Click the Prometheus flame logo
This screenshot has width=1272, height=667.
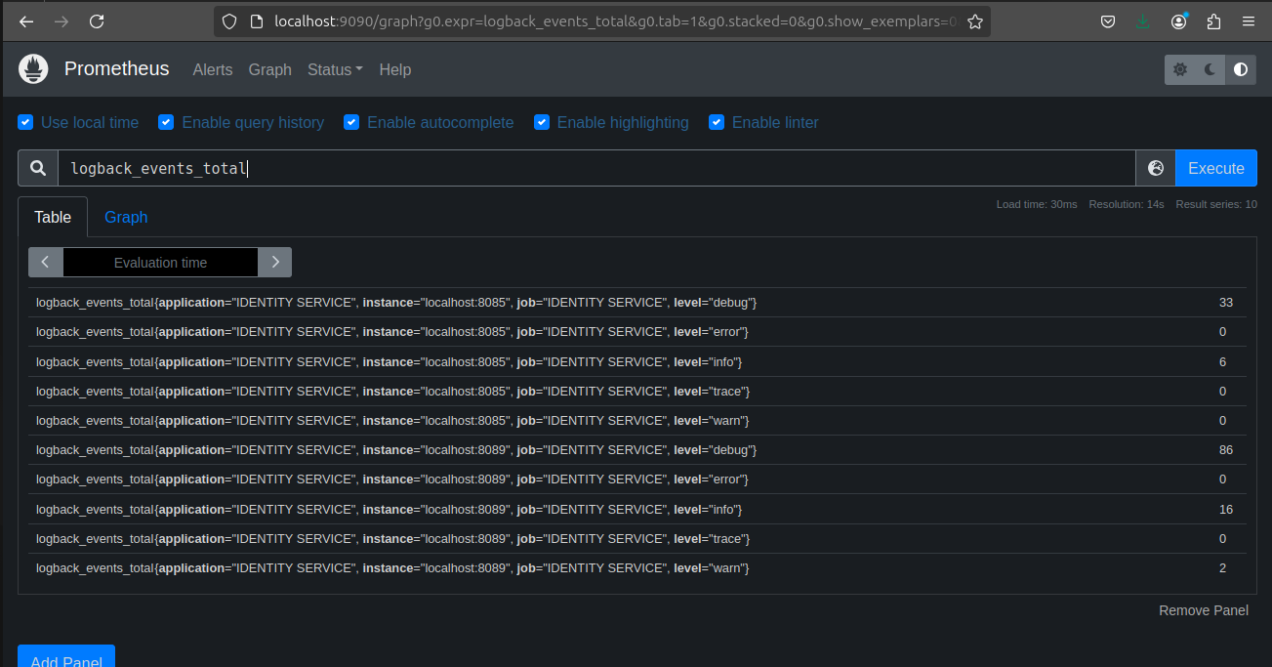34,69
